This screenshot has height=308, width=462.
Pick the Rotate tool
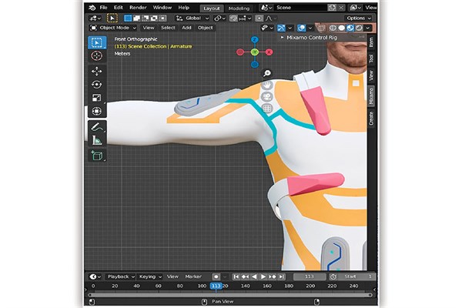[97, 85]
